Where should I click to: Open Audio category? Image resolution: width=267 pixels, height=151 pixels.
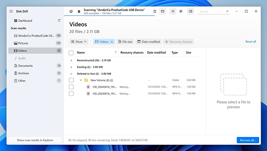pos(35,58)
